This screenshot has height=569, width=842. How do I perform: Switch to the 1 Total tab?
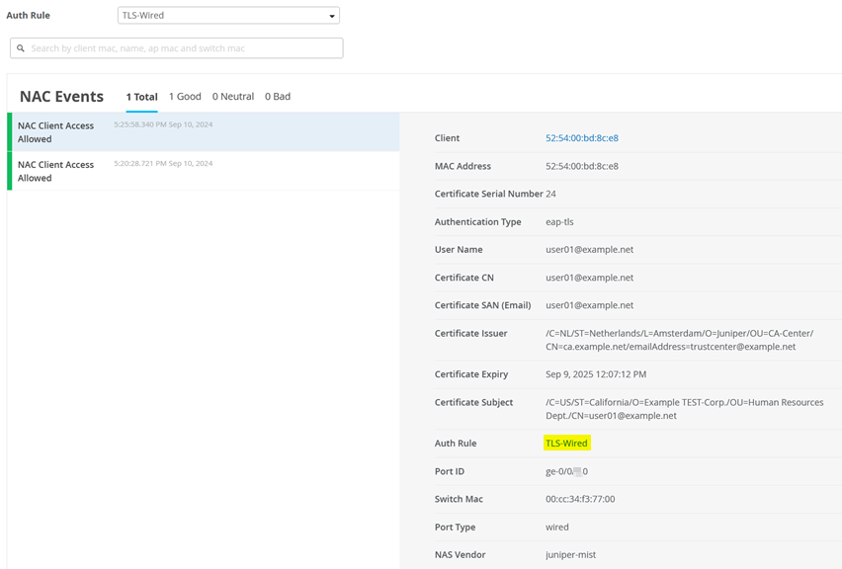tap(141, 97)
